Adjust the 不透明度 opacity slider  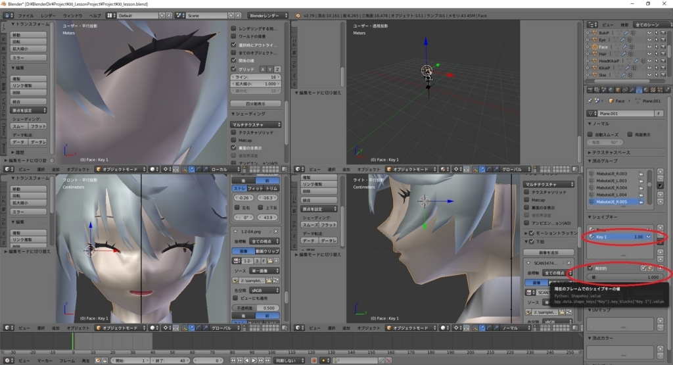(256, 308)
